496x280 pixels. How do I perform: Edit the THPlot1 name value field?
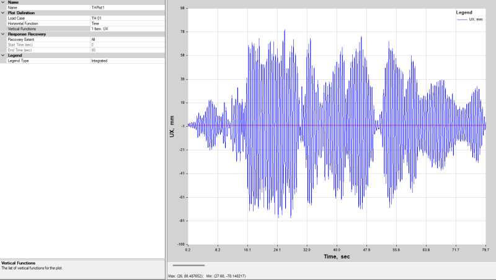click(128, 7)
